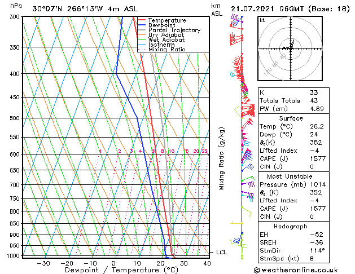355x274 pixels.
Task: Click the SREH value '-36'
Action: click(317, 242)
